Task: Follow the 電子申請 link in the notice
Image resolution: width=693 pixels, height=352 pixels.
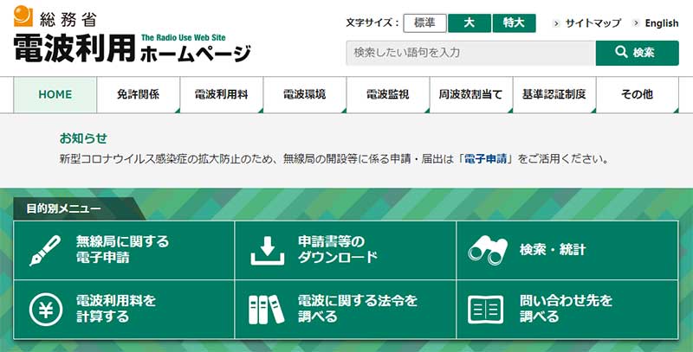Action: 485,159
